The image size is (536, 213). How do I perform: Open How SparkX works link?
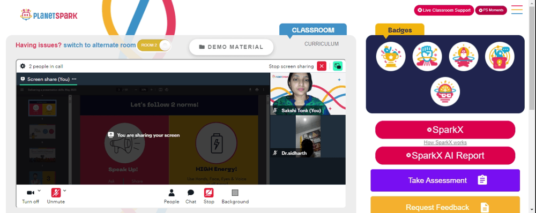[445, 142]
